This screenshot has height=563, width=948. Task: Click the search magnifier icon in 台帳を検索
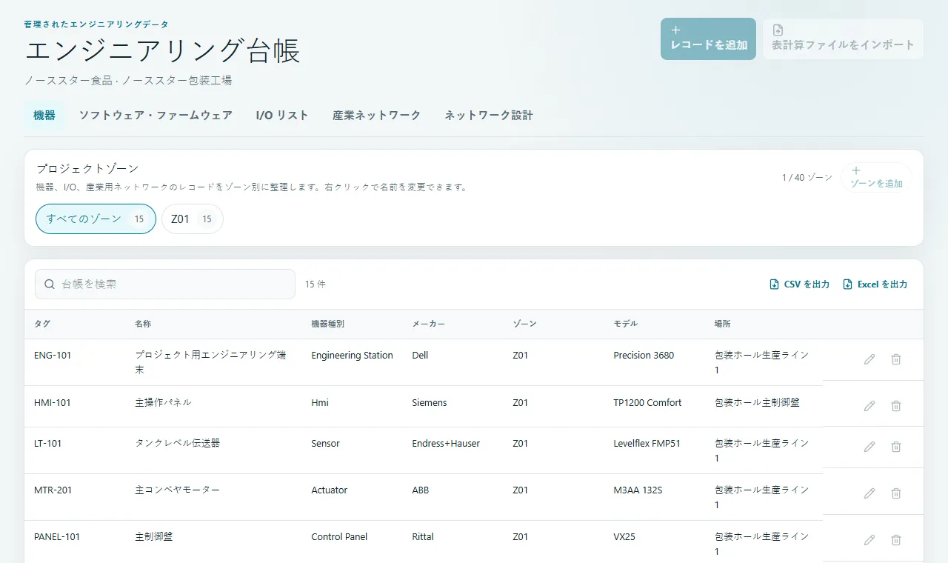[50, 284]
